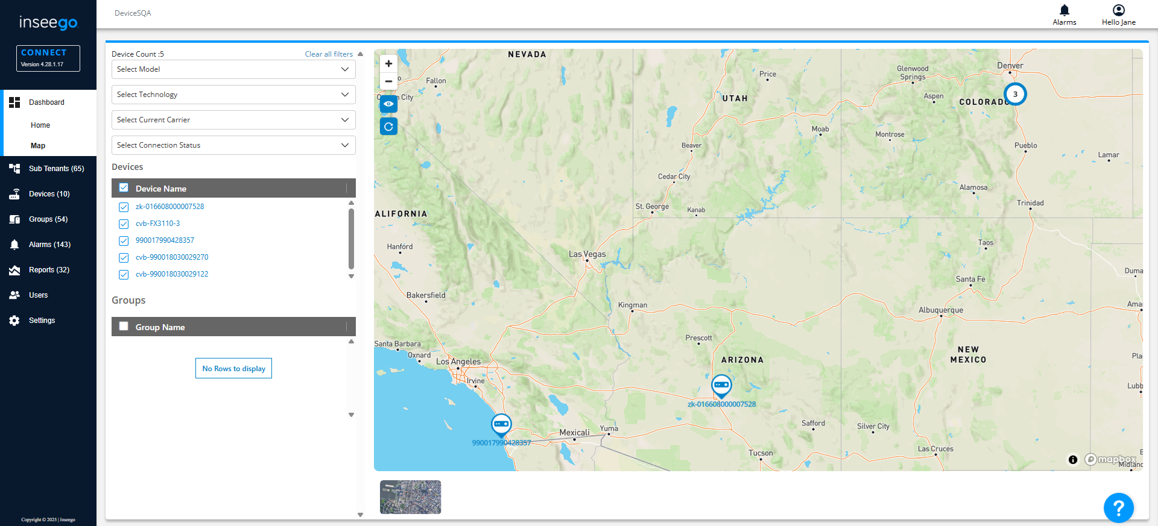Zoom in on the map
Image resolution: width=1158 pixels, height=526 pixels.
[388, 64]
